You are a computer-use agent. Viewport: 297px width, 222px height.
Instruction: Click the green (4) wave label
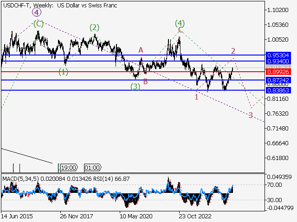click(180, 23)
